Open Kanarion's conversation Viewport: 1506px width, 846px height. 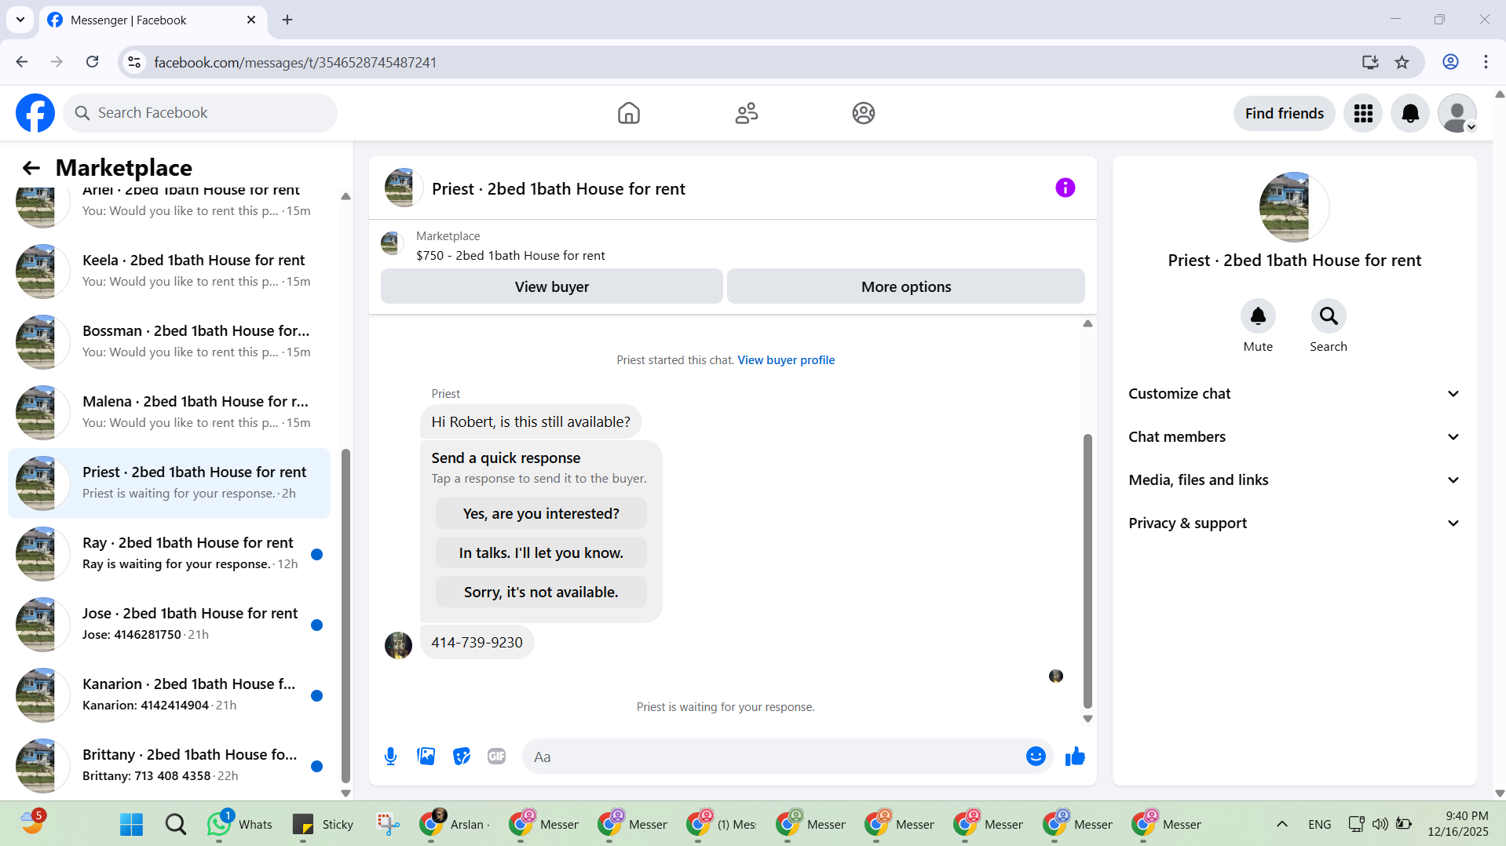(169, 695)
